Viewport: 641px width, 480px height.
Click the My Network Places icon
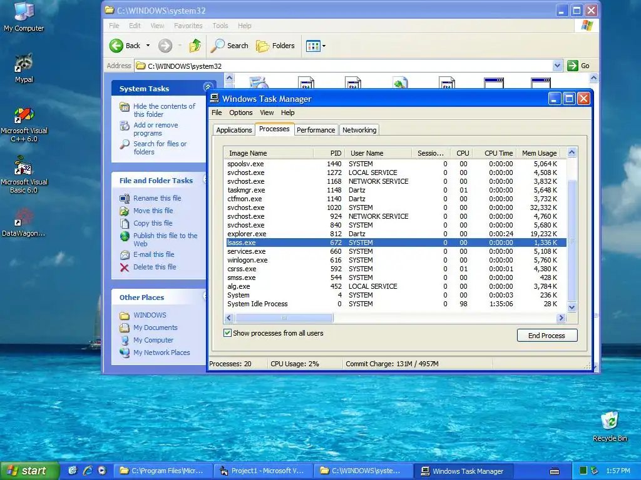point(125,352)
